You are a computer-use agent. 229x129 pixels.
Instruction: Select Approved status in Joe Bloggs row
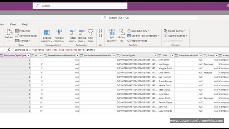click(x=211, y=64)
